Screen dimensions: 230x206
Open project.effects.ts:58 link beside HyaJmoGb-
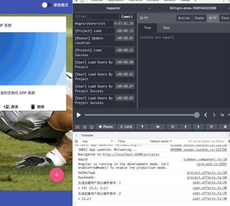point(207,177)
